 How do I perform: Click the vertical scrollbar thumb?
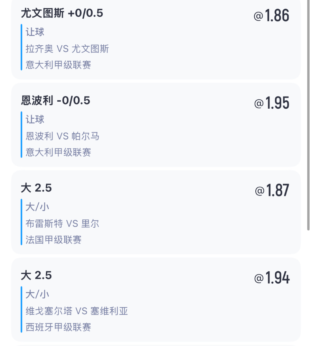309,115
